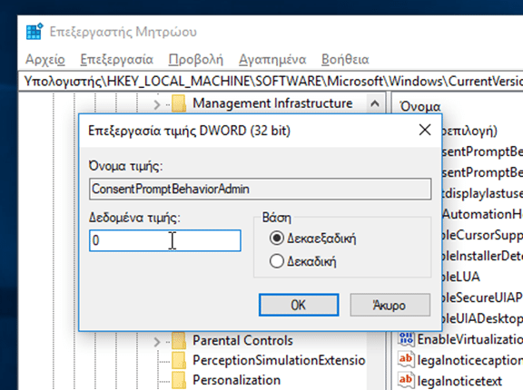Click the ConsentPromptBehaviorAdmin value name field

click(x=261, y=189)
